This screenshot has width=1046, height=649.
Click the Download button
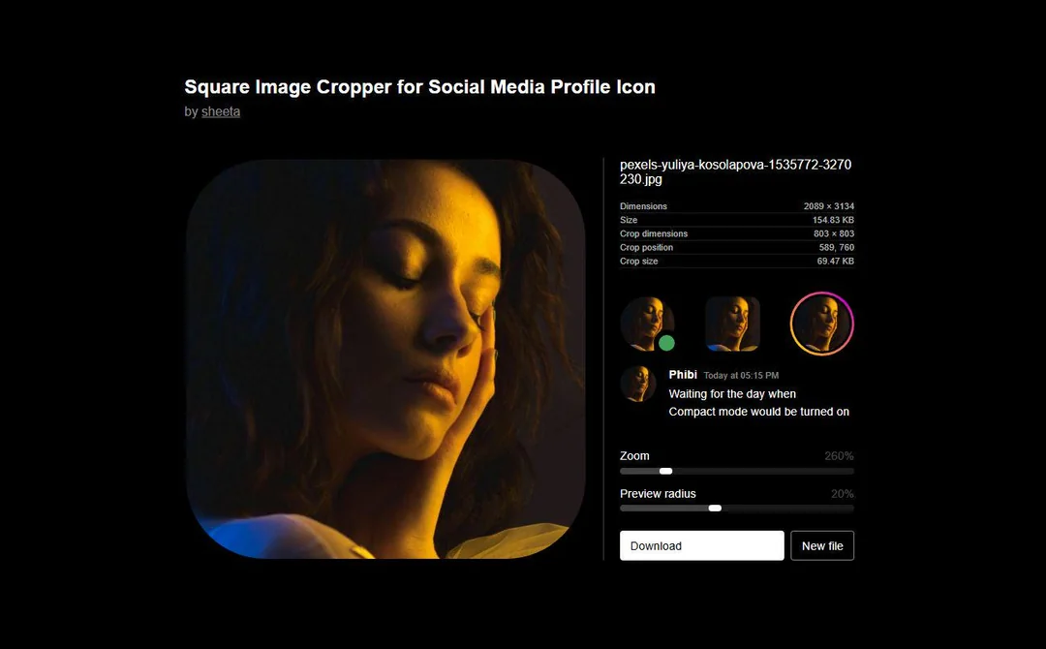[x=702, y=545]
